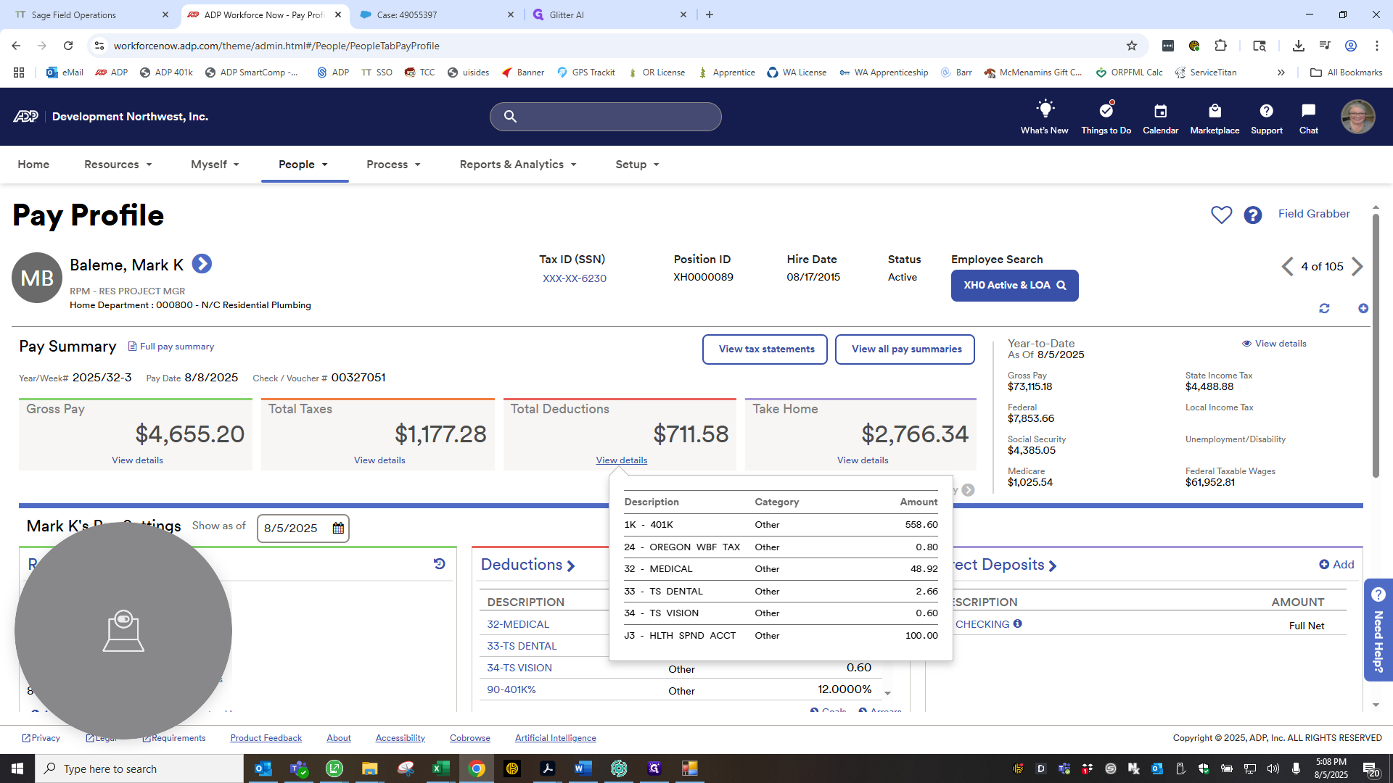This screenshot has height=783, width=1393.
Task: Open File Explorer from the taskbar
Action: (370, 768)
